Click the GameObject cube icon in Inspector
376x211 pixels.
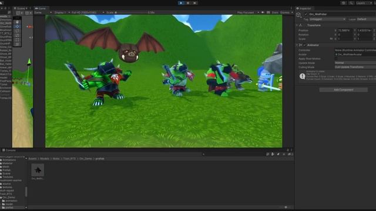tap(298, 15)
